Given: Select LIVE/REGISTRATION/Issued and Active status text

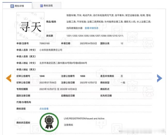Looking at the screenshot, I should [84, 118].
